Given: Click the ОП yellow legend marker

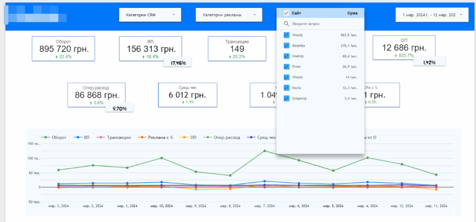Looking at the screenshot, I should click(184, 137).
